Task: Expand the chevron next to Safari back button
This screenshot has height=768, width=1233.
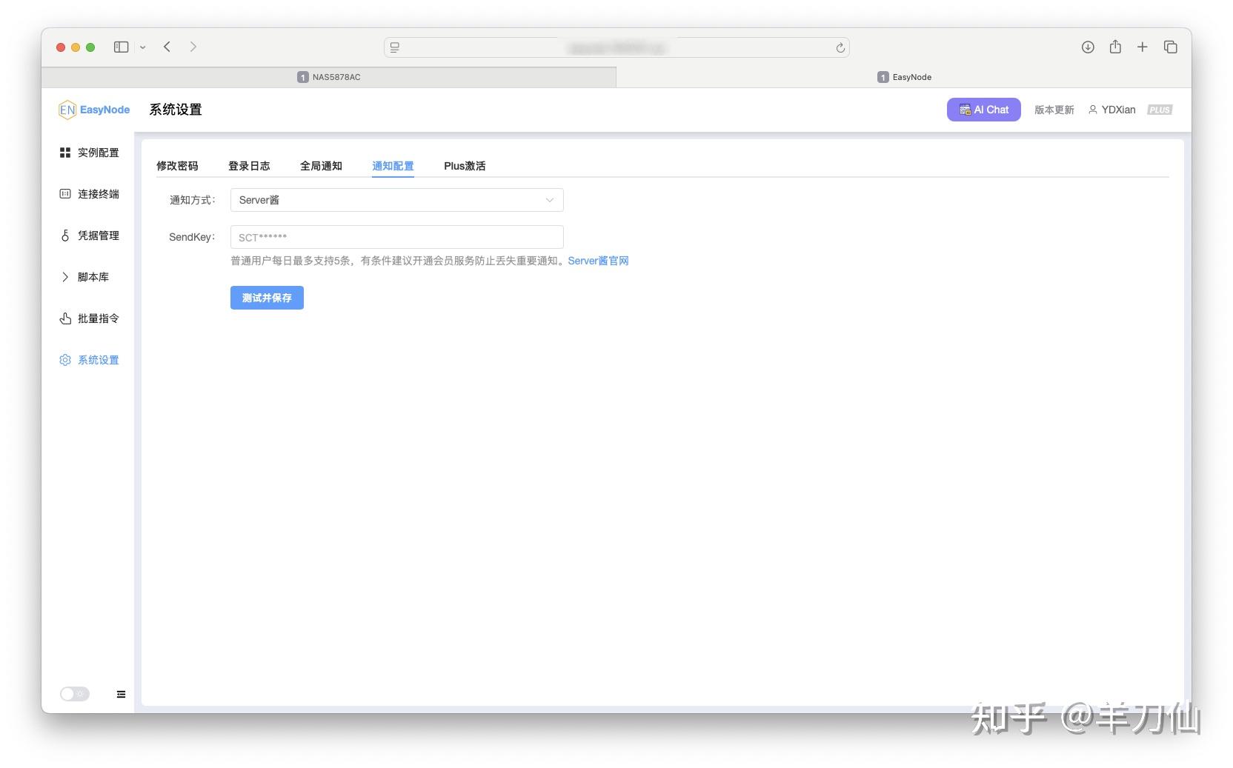Action: point(143,47)
